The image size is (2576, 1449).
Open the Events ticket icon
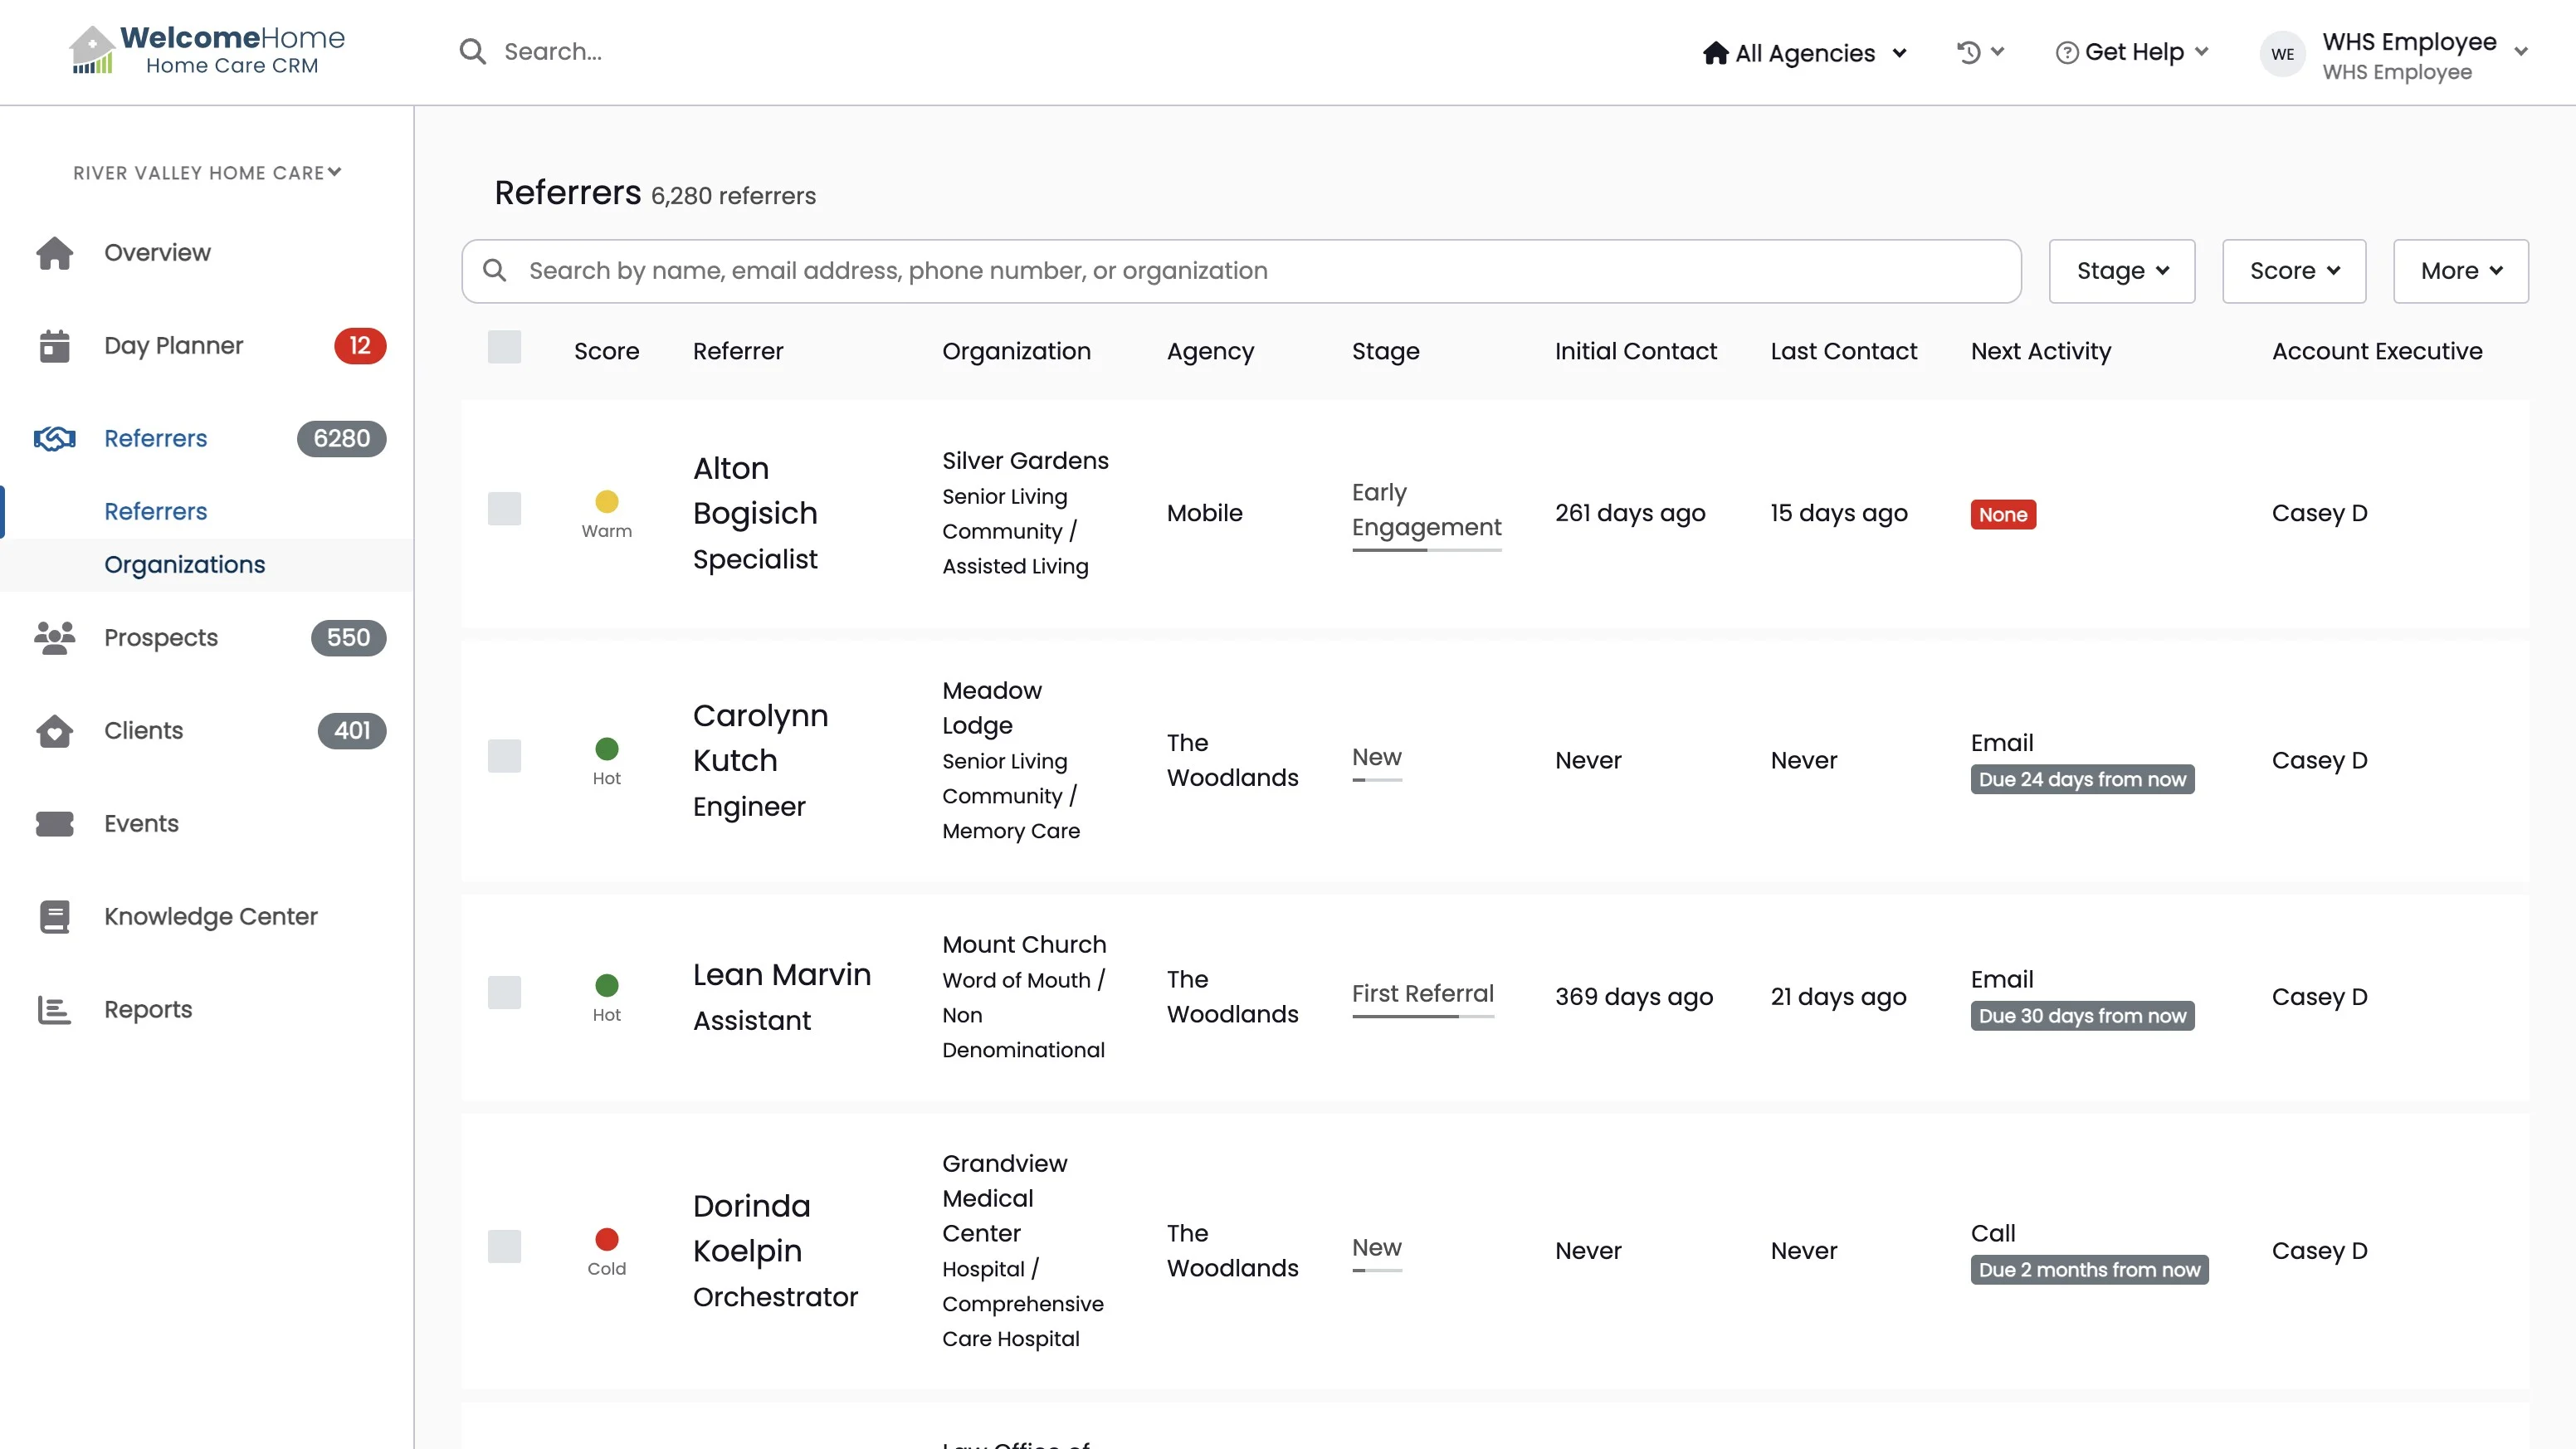[x=54, y=824]
